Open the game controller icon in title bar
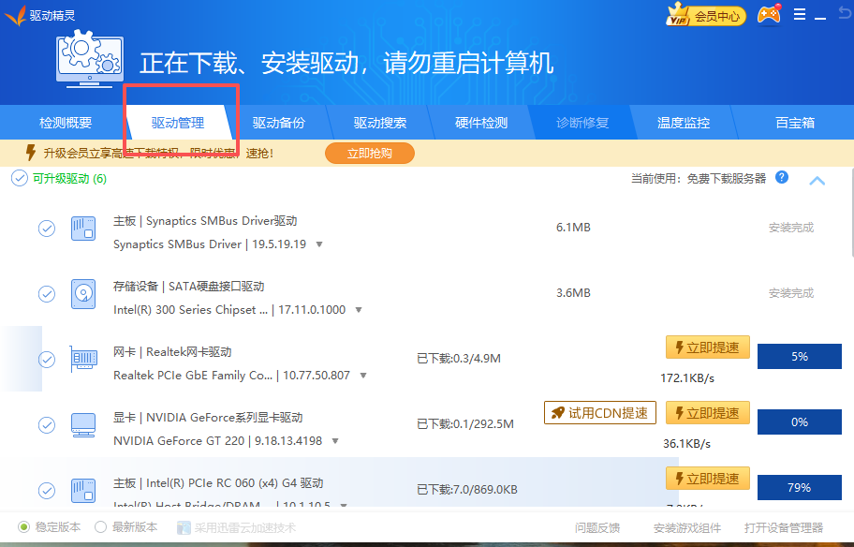Viewport: 854px width, 547px height. tap(769, 15)
